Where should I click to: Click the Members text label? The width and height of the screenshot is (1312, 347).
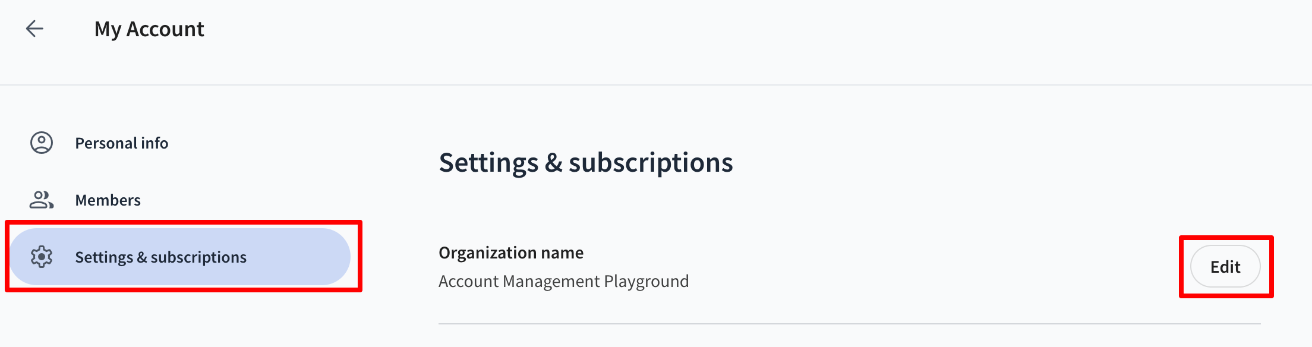[108, 200]
